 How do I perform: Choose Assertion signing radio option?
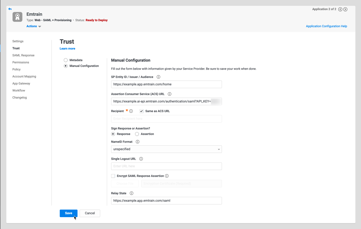137,134
